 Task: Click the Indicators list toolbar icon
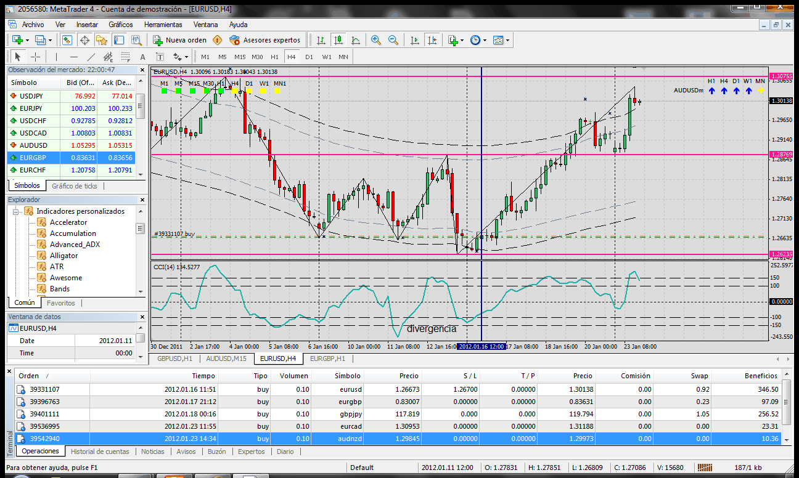tap(453, 40)
